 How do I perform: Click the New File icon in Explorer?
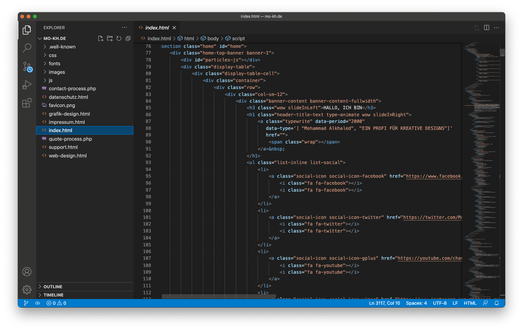coord(101,38)
